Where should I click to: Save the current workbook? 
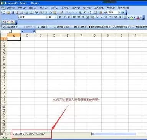pyautogui.click(x=13, y=12)
